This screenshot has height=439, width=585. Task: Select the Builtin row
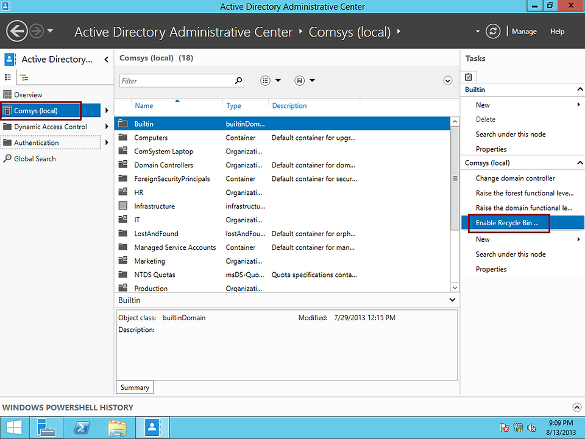point(282,124)
